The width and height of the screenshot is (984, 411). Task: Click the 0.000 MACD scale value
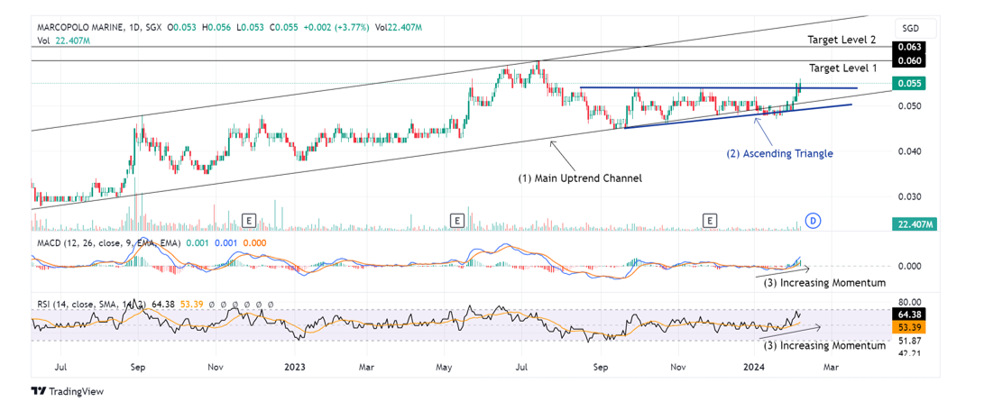point(907,266)
